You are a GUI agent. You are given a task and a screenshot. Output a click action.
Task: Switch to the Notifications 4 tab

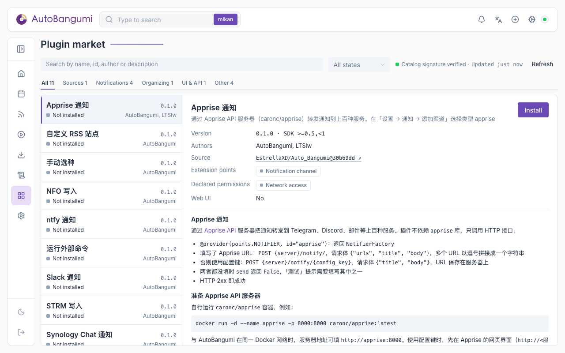114,83
